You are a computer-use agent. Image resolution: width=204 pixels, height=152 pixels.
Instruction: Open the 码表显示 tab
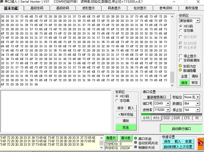coord(114,8)
